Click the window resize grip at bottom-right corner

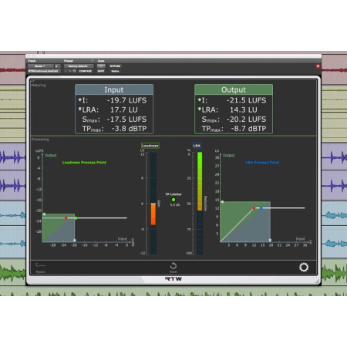318,281
